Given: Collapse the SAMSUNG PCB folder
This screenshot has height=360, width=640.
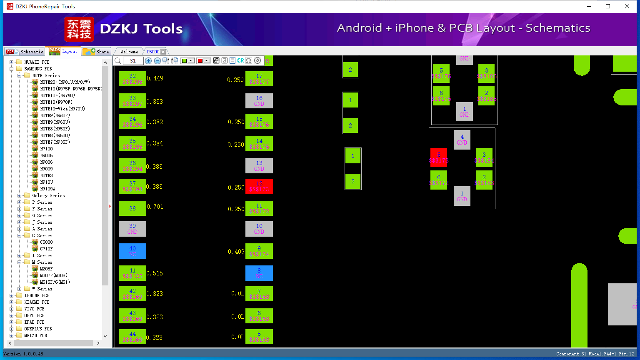Looking at the screenshot, I should click(x=12, y=69).
